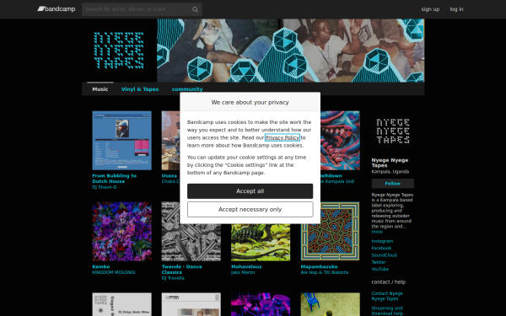Click the Nyege Nyege Tapes banner logo
The height and width of the screenshot is (316, 506).
click(119, 51)
